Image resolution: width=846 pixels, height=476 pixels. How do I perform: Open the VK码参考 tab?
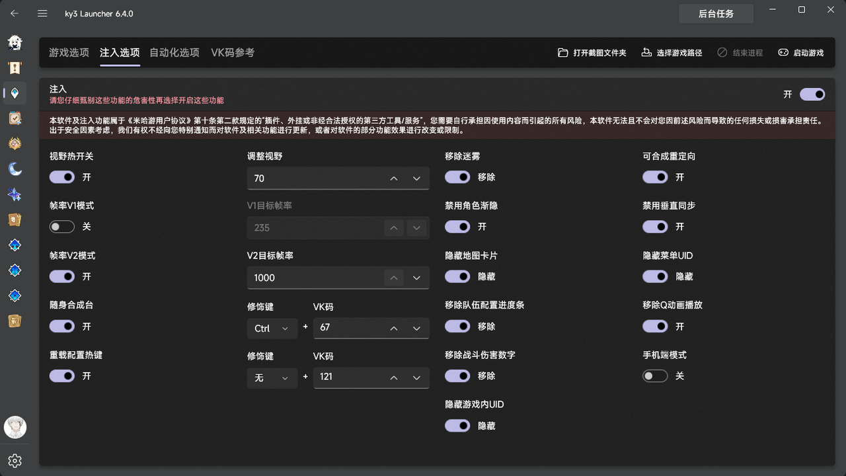(x=232, y=52)
